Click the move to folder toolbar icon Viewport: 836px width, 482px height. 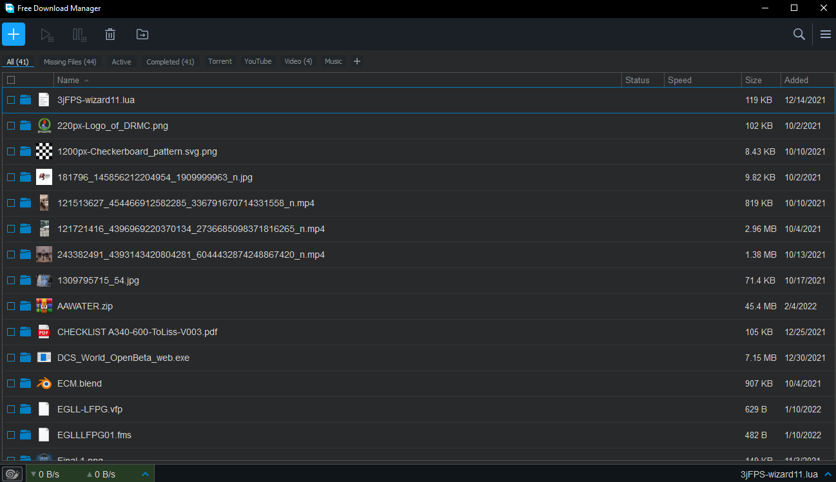pyautogui.click(x=142, y=34)
